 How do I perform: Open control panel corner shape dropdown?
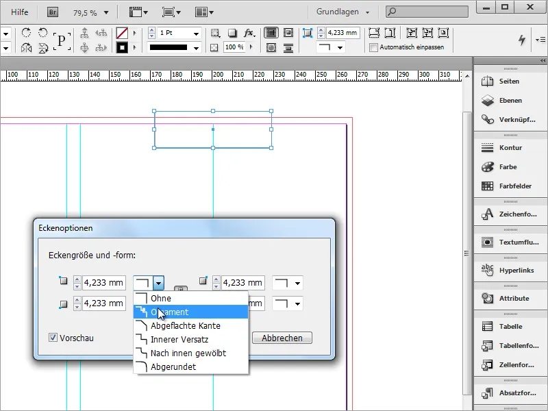point(340,47)
